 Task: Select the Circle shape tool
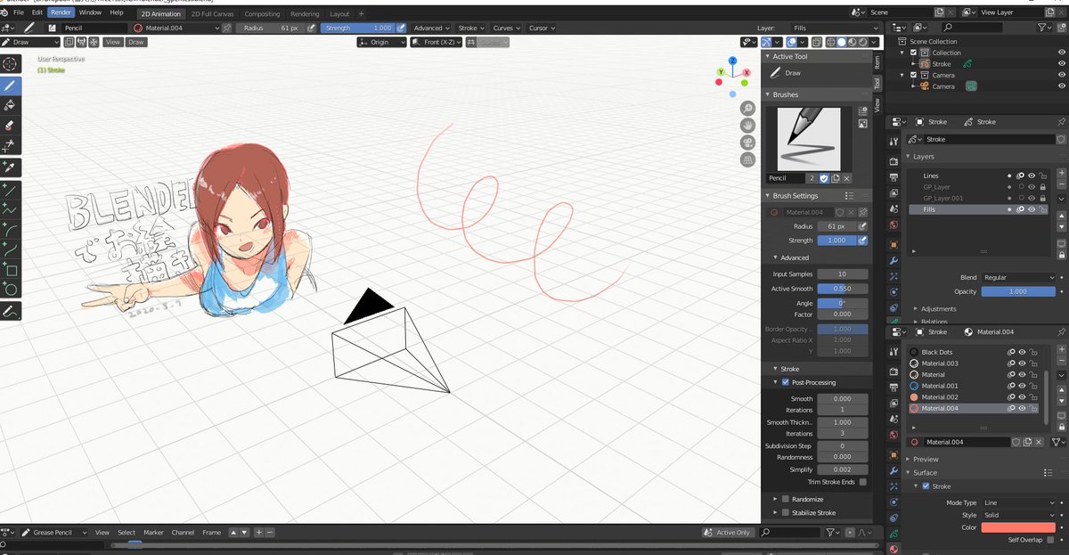pyautogui.click(x=11, y=289)
